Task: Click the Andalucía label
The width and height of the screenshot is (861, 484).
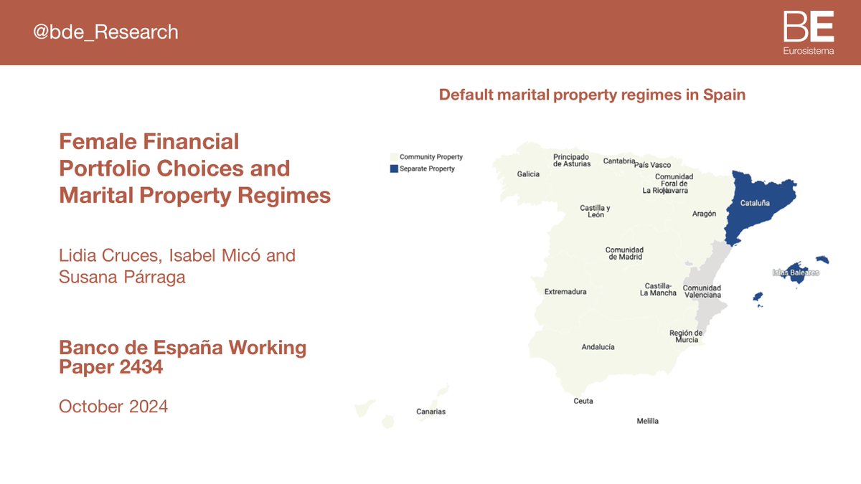Action: [x=598, y=347]
